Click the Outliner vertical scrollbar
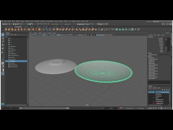 click(28, 71)
